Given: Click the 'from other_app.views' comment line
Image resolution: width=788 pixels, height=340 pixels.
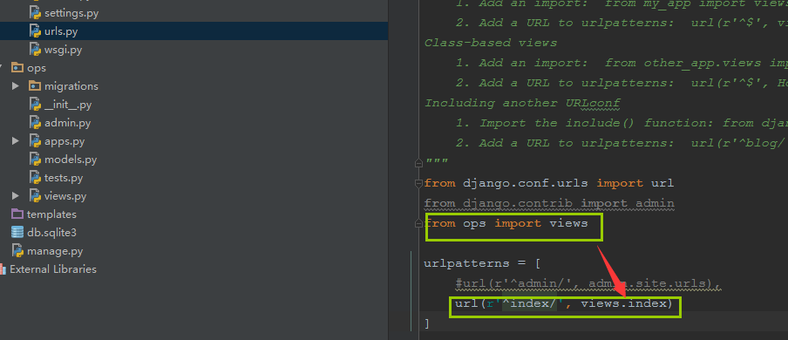Looking at the screenshot, I should click(622, 63).
